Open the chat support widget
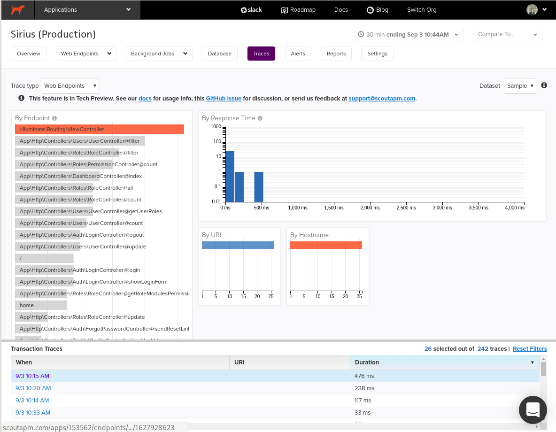The width and height of the screenshot is (556, 432). 533,409
